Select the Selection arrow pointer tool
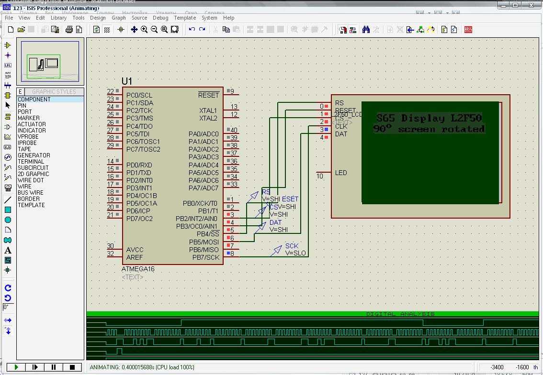The width and height of the screenshot is (543, 375). pyautogui.click(x=8, y=106)
